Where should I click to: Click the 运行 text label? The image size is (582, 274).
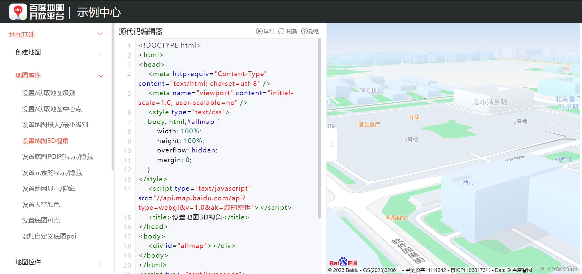269,32
